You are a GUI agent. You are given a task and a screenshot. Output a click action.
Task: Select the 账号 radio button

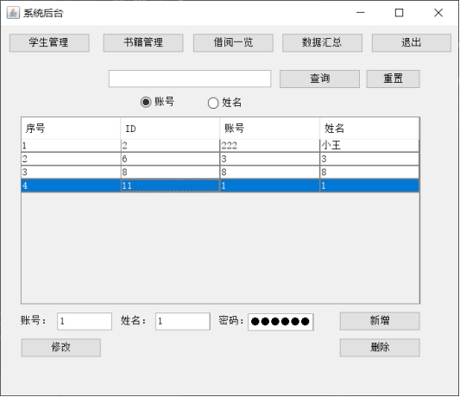click(146, 102)
